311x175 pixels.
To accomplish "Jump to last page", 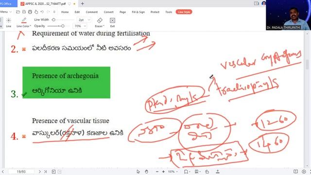I will coord(45,172).
